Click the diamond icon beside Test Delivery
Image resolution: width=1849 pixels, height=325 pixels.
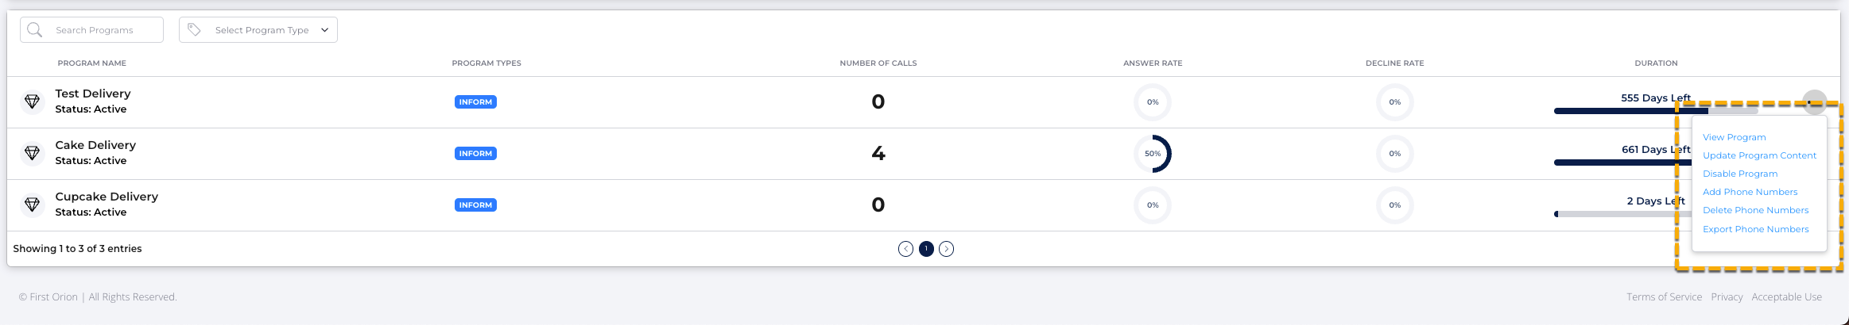[x=32, y=101]
